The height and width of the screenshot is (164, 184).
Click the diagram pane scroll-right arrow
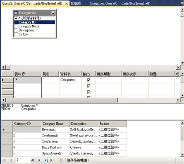point(178,67)
